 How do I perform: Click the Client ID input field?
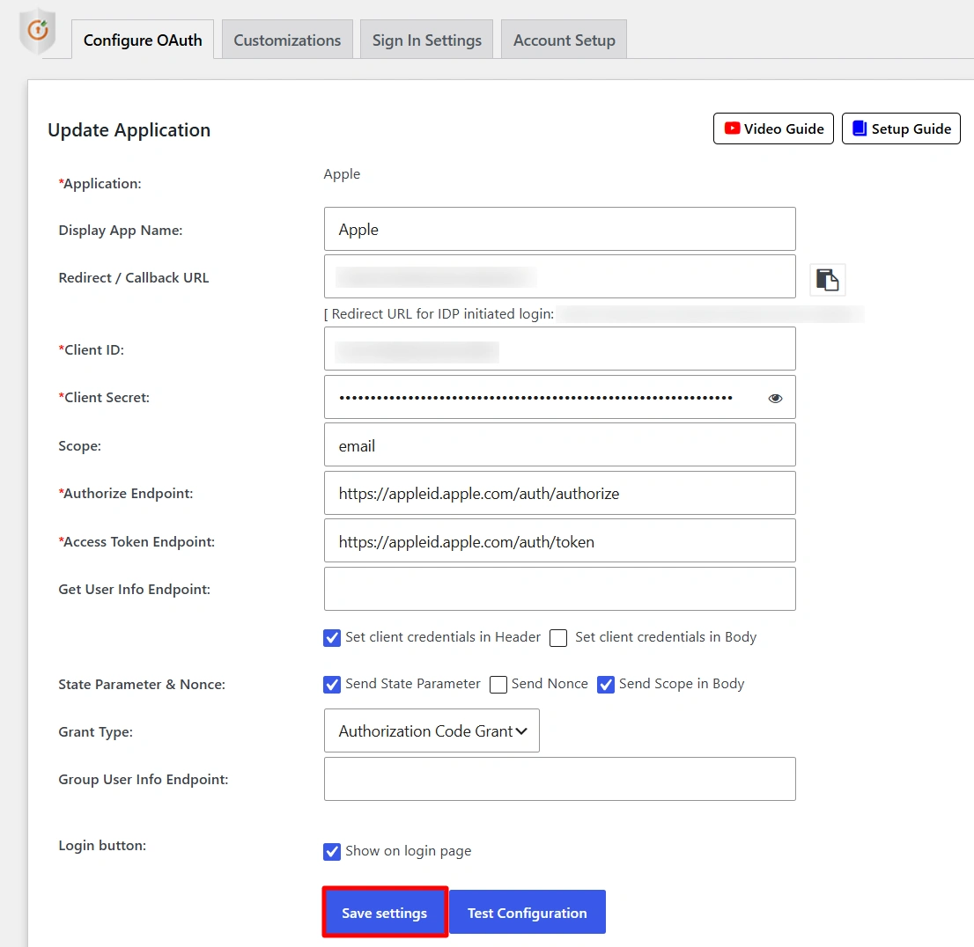tap(560, 349)
